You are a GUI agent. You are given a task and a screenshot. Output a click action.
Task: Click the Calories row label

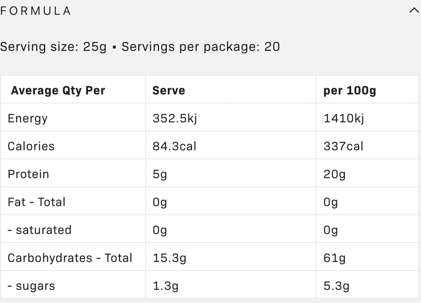(31, 146)
